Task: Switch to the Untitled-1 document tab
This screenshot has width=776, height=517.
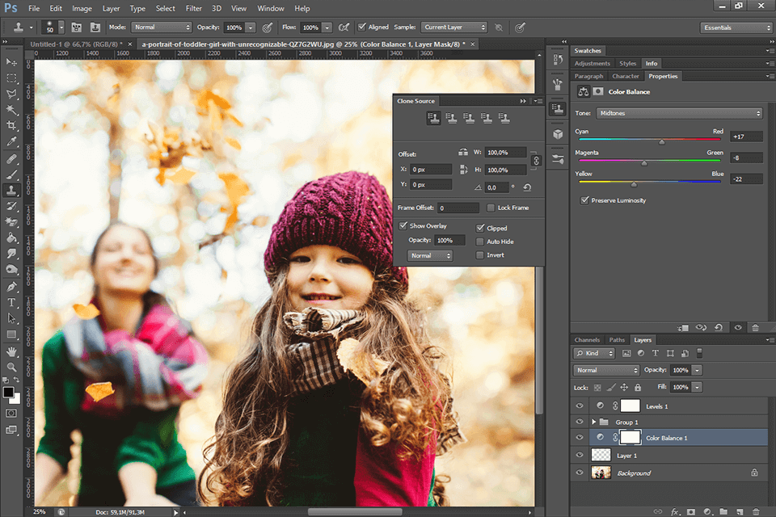Action: (x=75, y=44)
